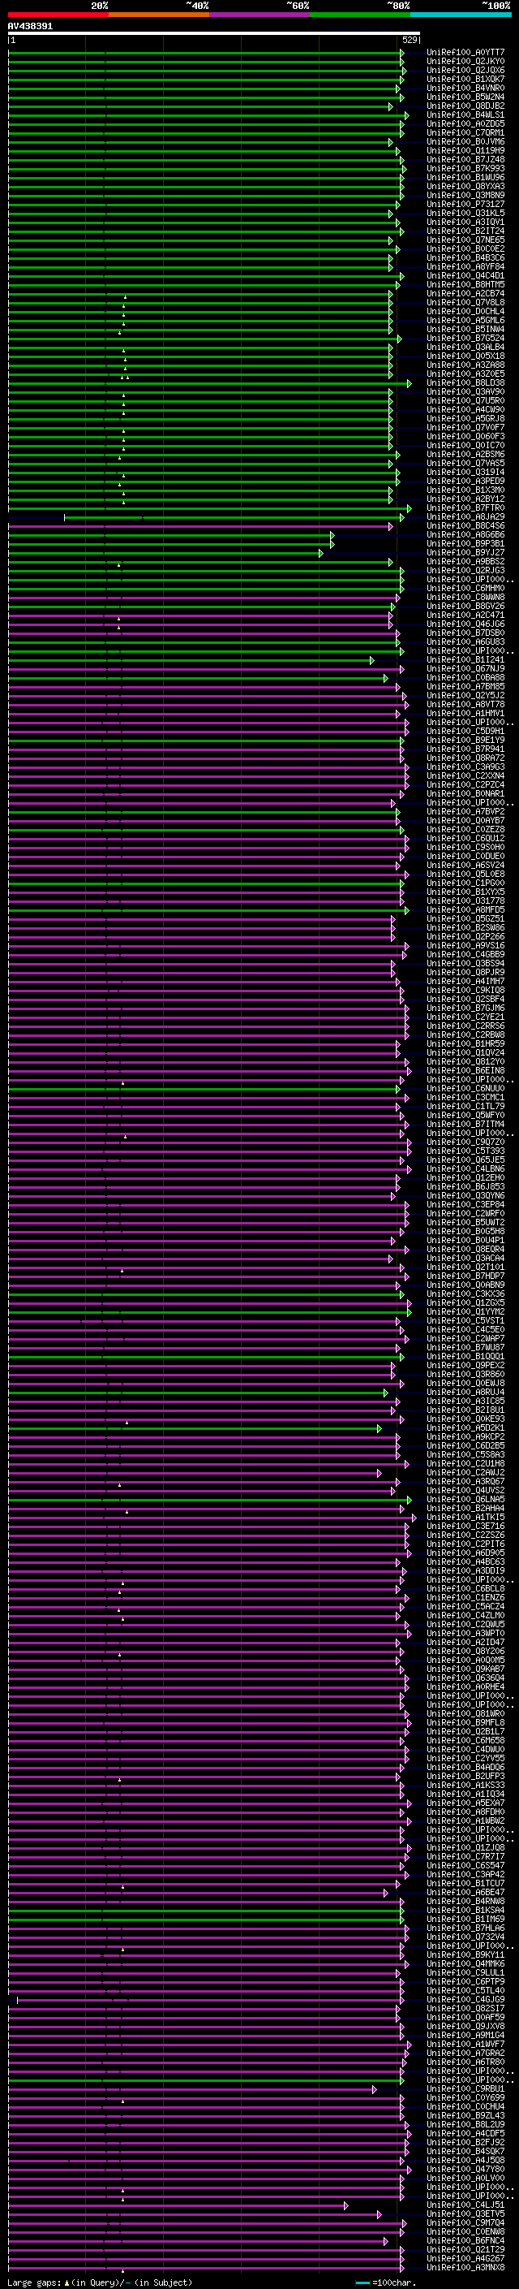
Task: Click the 529 query length marker
Action: pos(410,40)
